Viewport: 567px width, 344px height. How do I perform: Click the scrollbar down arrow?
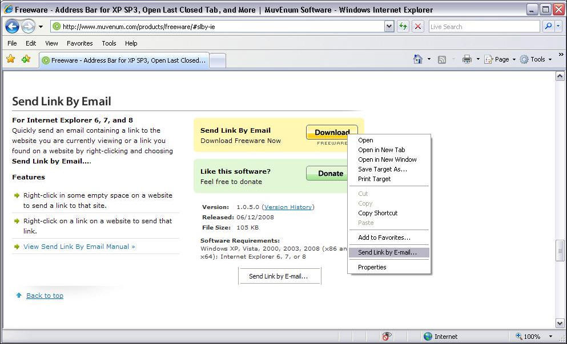560,323
